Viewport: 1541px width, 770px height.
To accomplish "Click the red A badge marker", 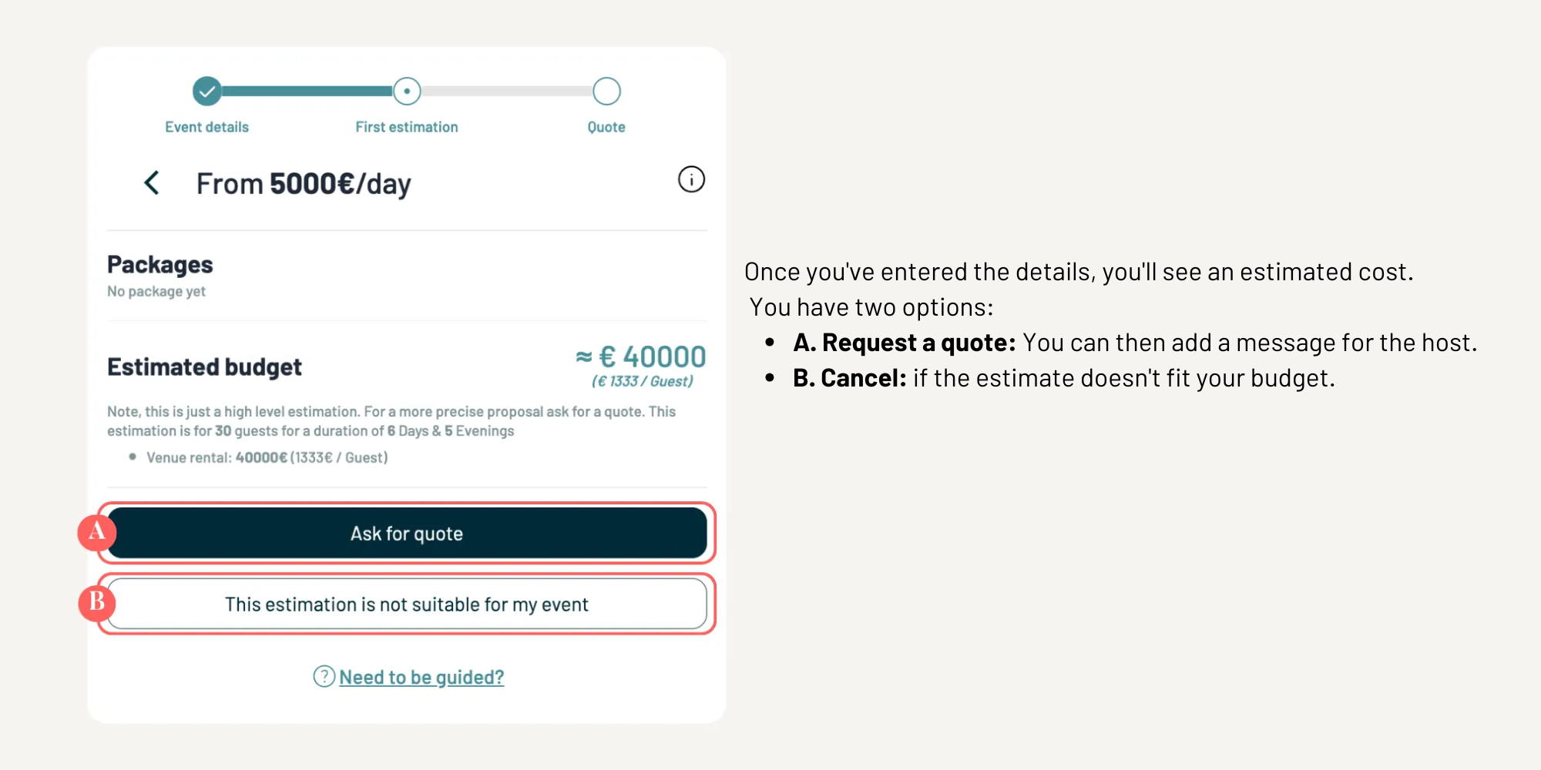I will [97, 531].
